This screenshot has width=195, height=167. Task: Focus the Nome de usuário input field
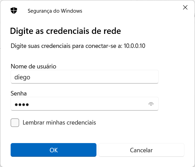[84, 77]
